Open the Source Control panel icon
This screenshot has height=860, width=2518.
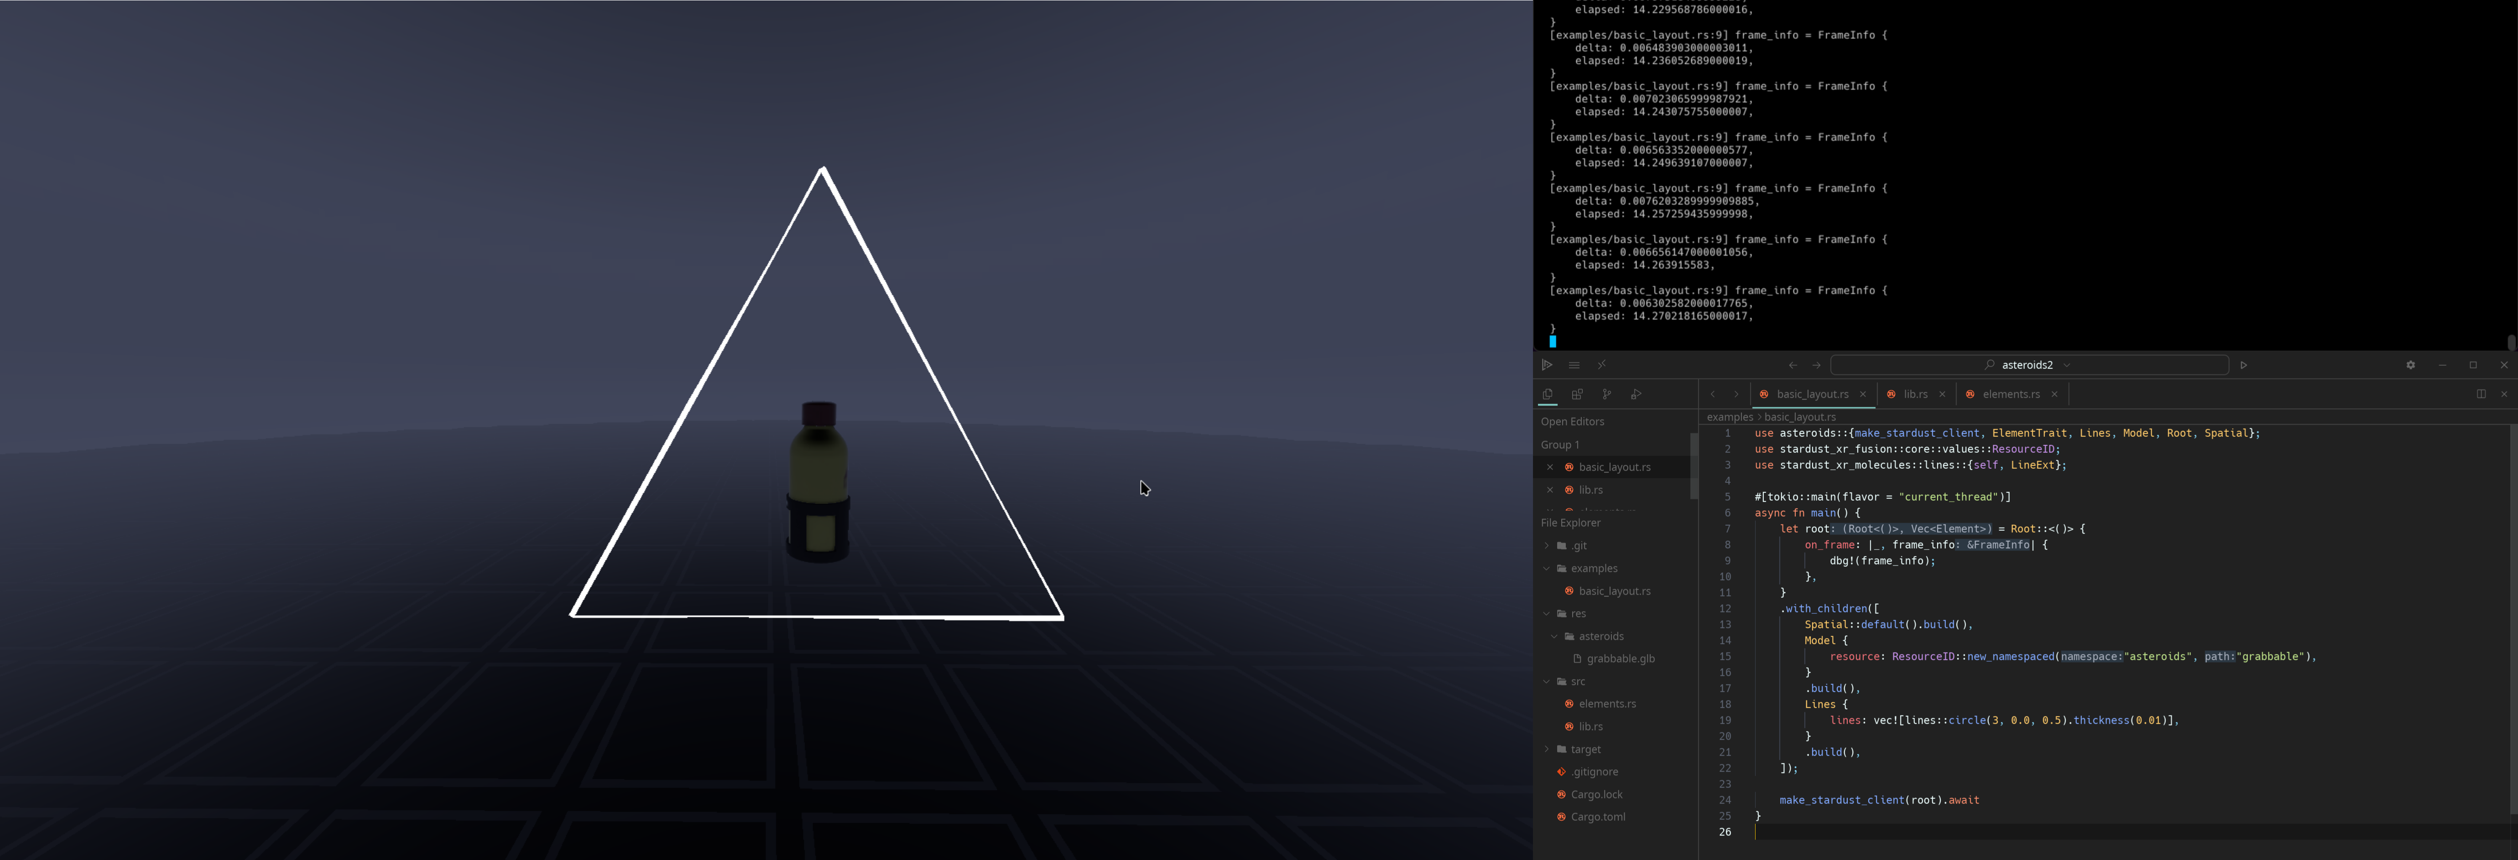(x=1606, y=395)
